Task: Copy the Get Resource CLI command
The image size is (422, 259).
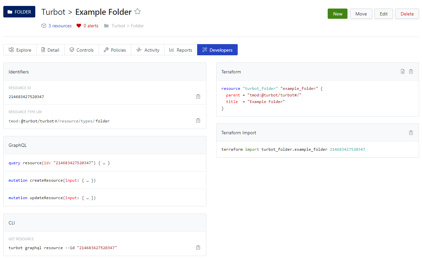Action: (198, 247)
